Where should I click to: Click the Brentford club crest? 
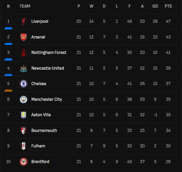24,162
